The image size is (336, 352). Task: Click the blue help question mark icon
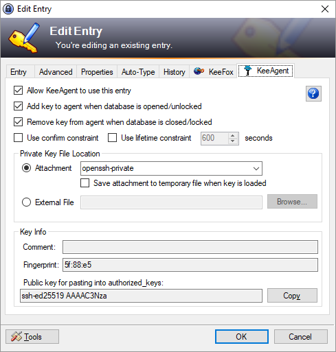[x=313, y=93]
